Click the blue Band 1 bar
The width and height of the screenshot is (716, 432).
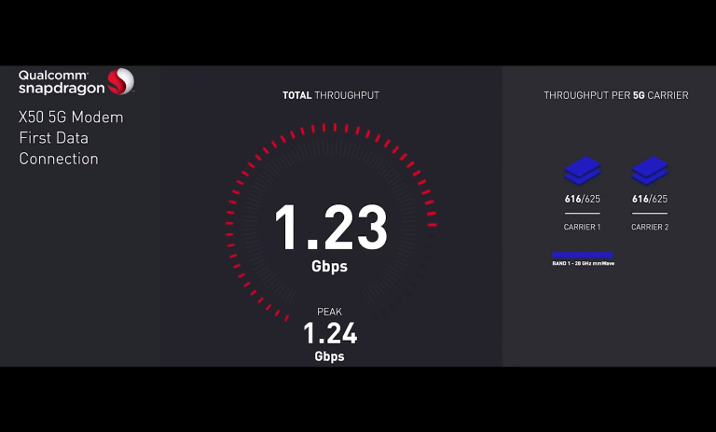tap(582, 254)
